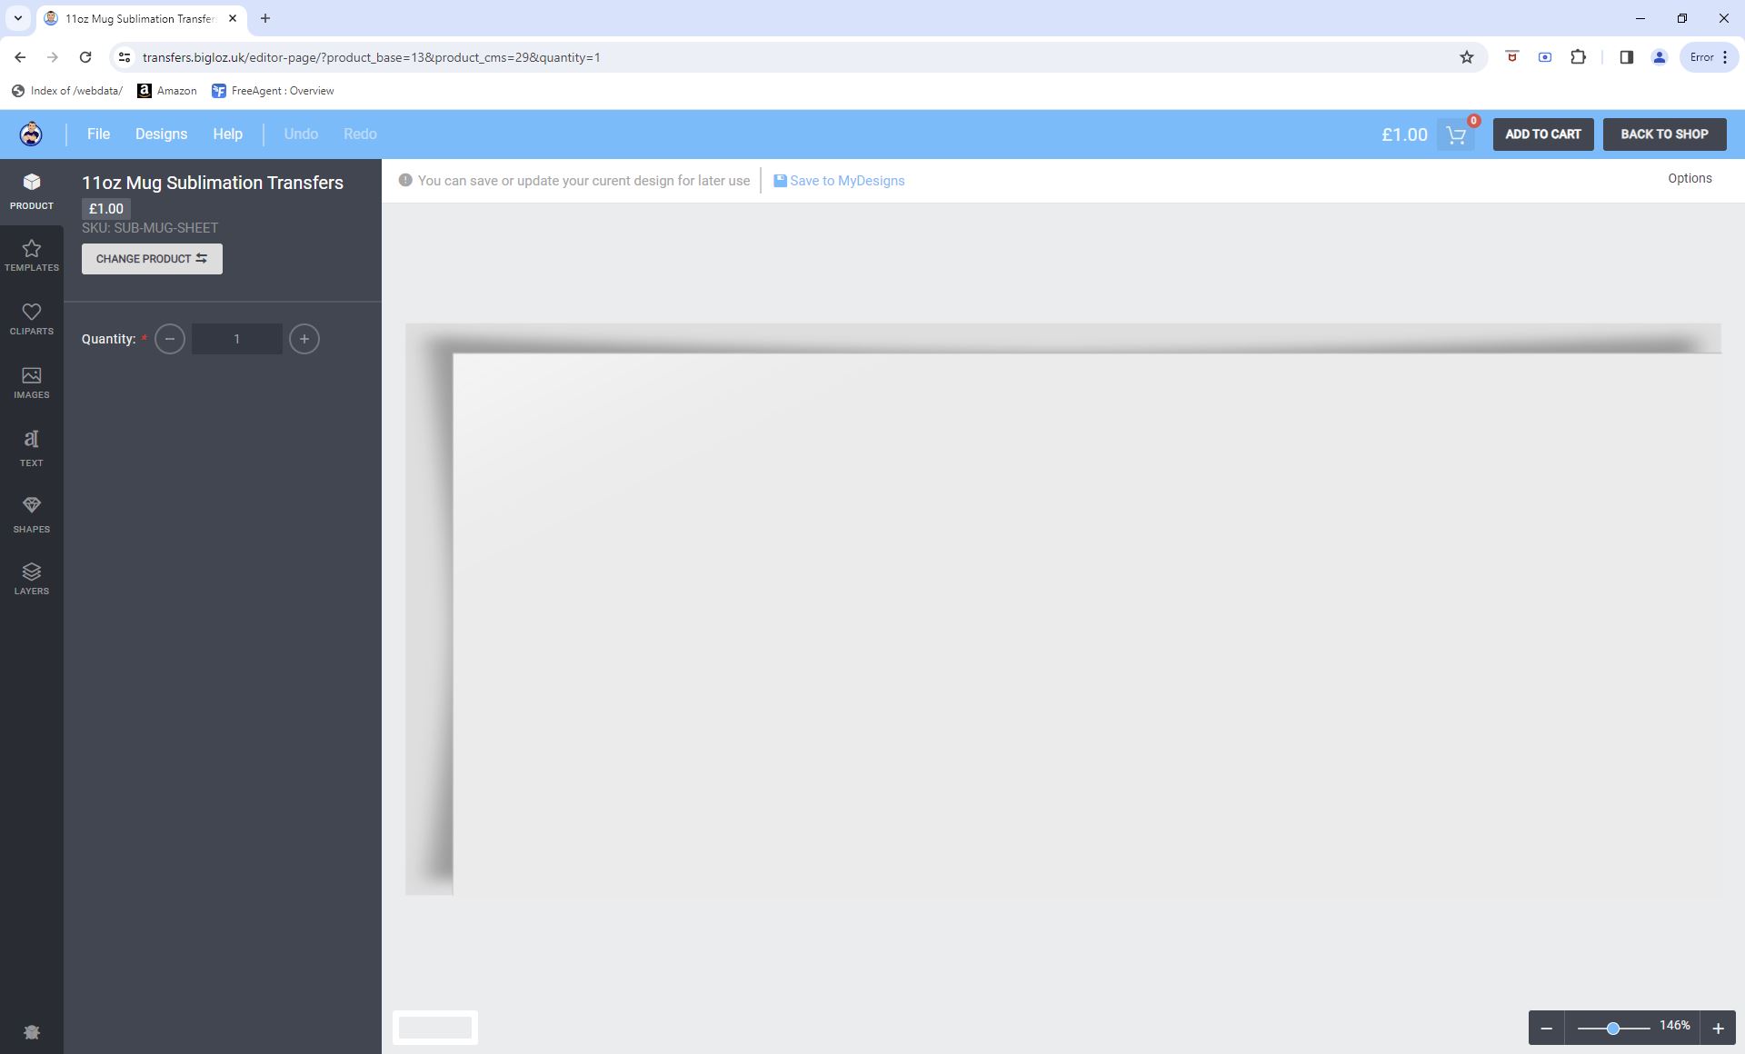The width and height of the screenshot is (1745, 1054).
Task: Open the Cliparts heart icon panel
Action: (31, 319)
